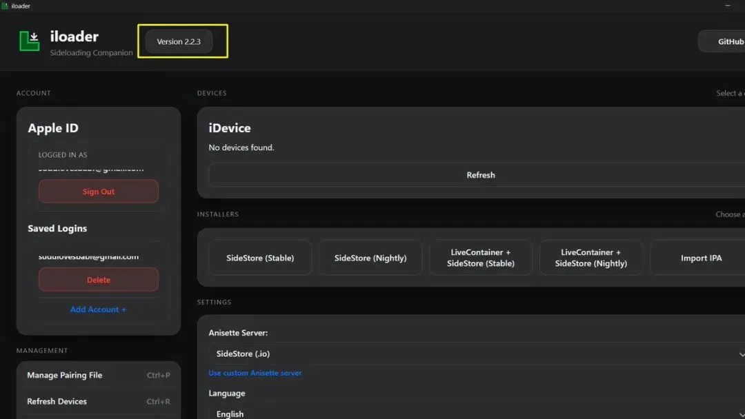Click the iloader green download logo
745x419 pixels.
(x=29, y=41)
